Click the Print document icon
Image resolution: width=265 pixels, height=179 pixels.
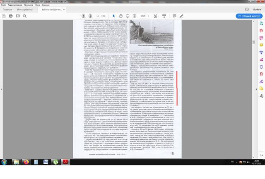click(11, 16)
